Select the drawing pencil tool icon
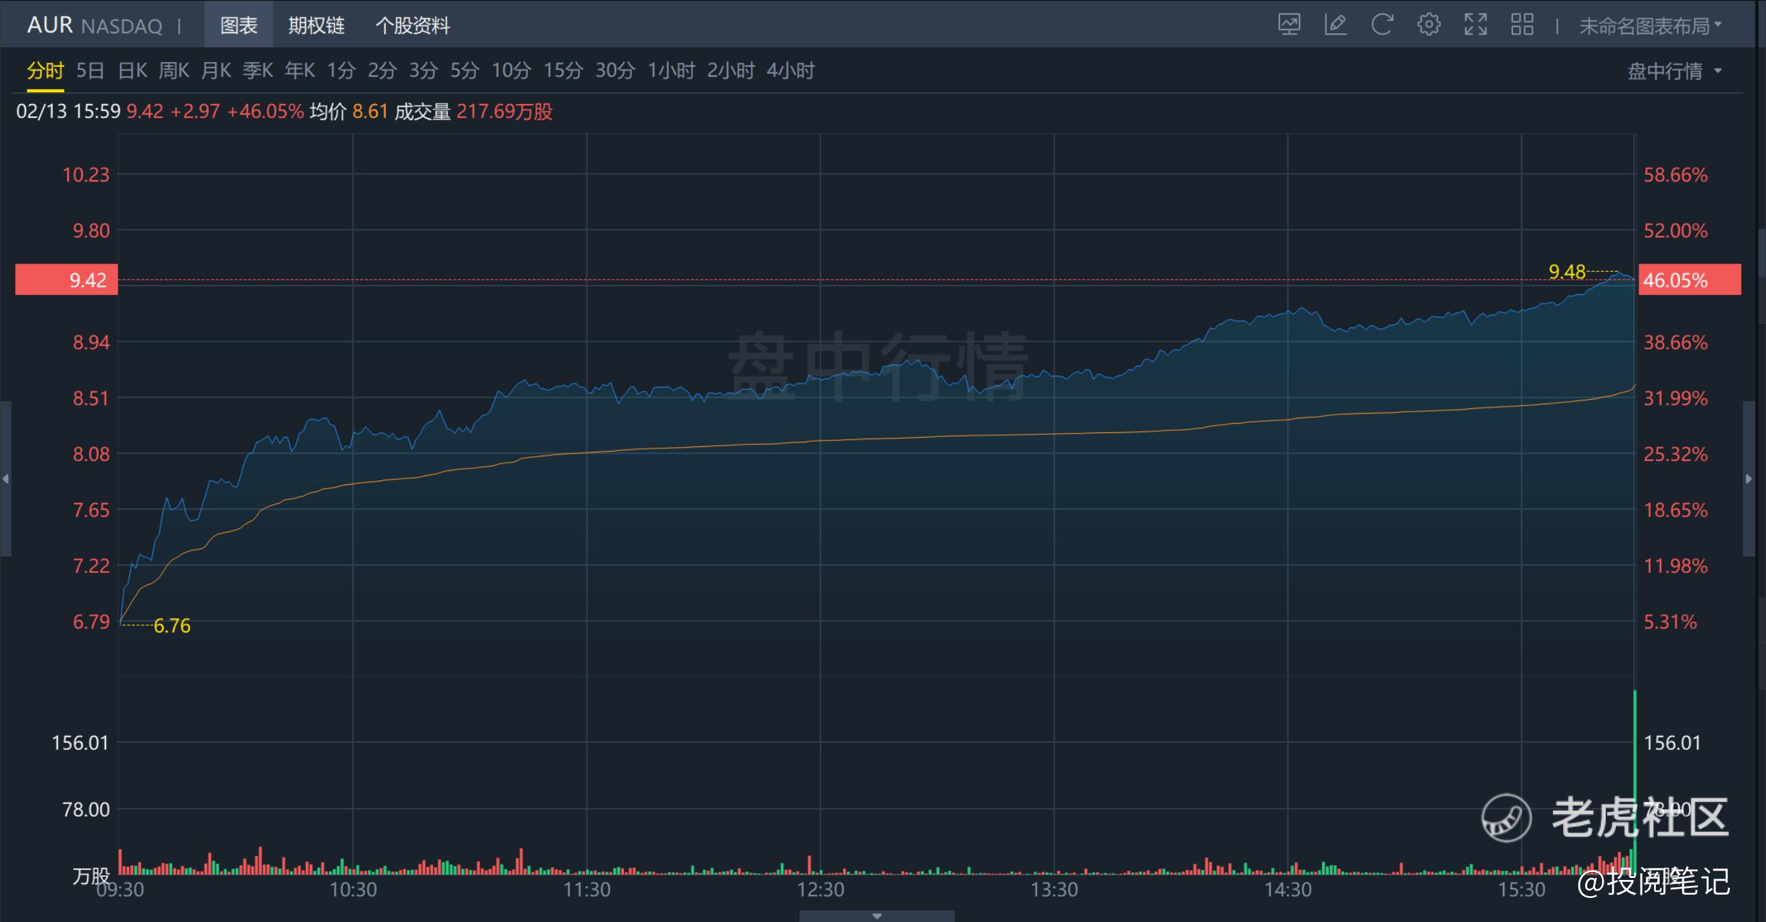The width and height of the screenshot is (1766, 922). [1336, 25]
